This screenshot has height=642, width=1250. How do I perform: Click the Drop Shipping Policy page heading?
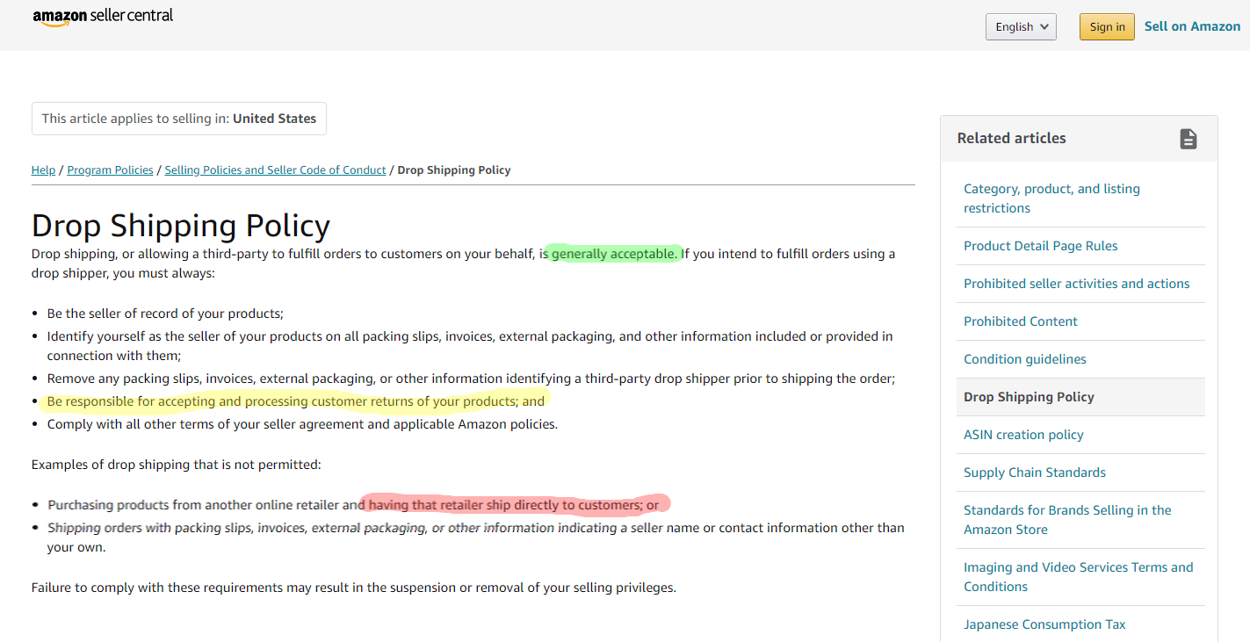click(181, 226)
